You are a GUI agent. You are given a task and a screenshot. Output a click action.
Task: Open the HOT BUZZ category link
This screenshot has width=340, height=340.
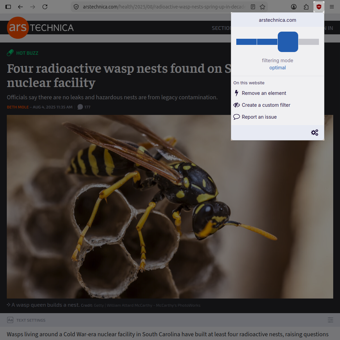[27, 53]
